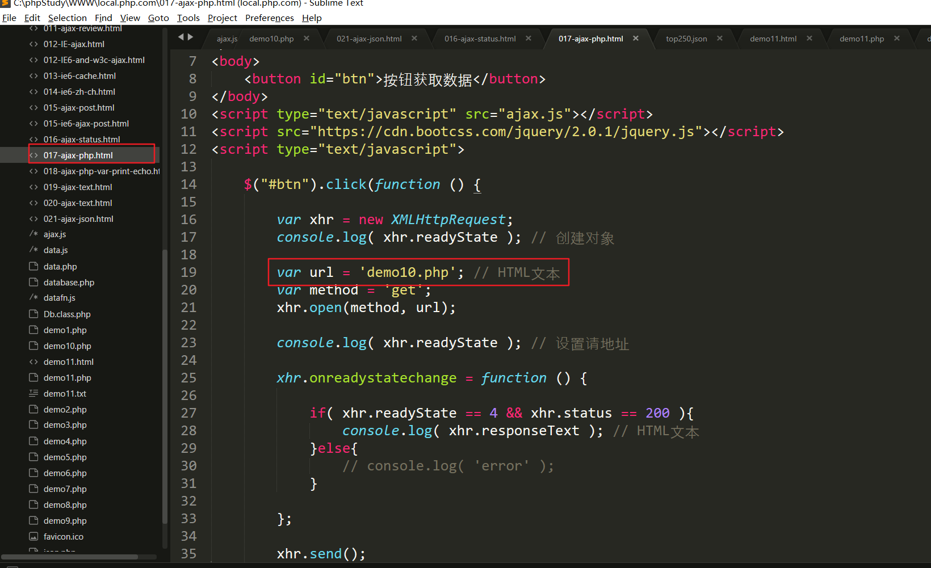Image resolution: width=931 pixels, height=568 pixels.
Task: Switch to the 016-ajax-status.html tab
Action: click(480, 39)
